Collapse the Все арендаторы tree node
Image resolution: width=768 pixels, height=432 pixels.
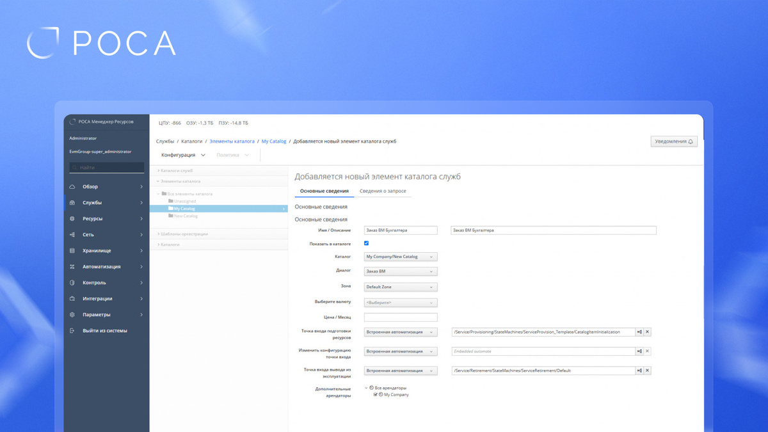[366, 388]
